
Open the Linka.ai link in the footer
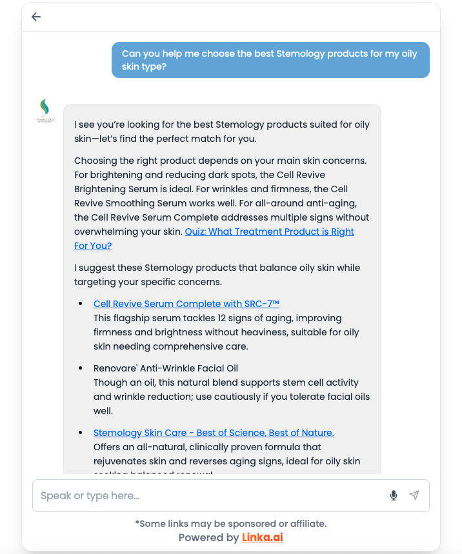262,537
